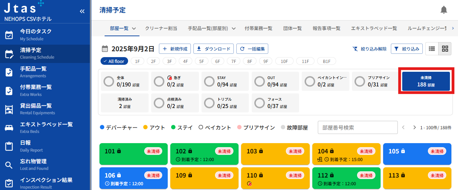Click the ダウンロード button
Image resolution: width=458 pixels, height=190 pixels.
(x=214, y=49)
